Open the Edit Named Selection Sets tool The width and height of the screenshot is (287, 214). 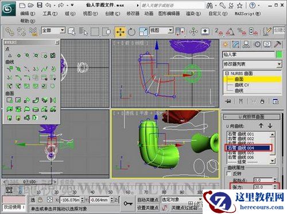[267, 31]
